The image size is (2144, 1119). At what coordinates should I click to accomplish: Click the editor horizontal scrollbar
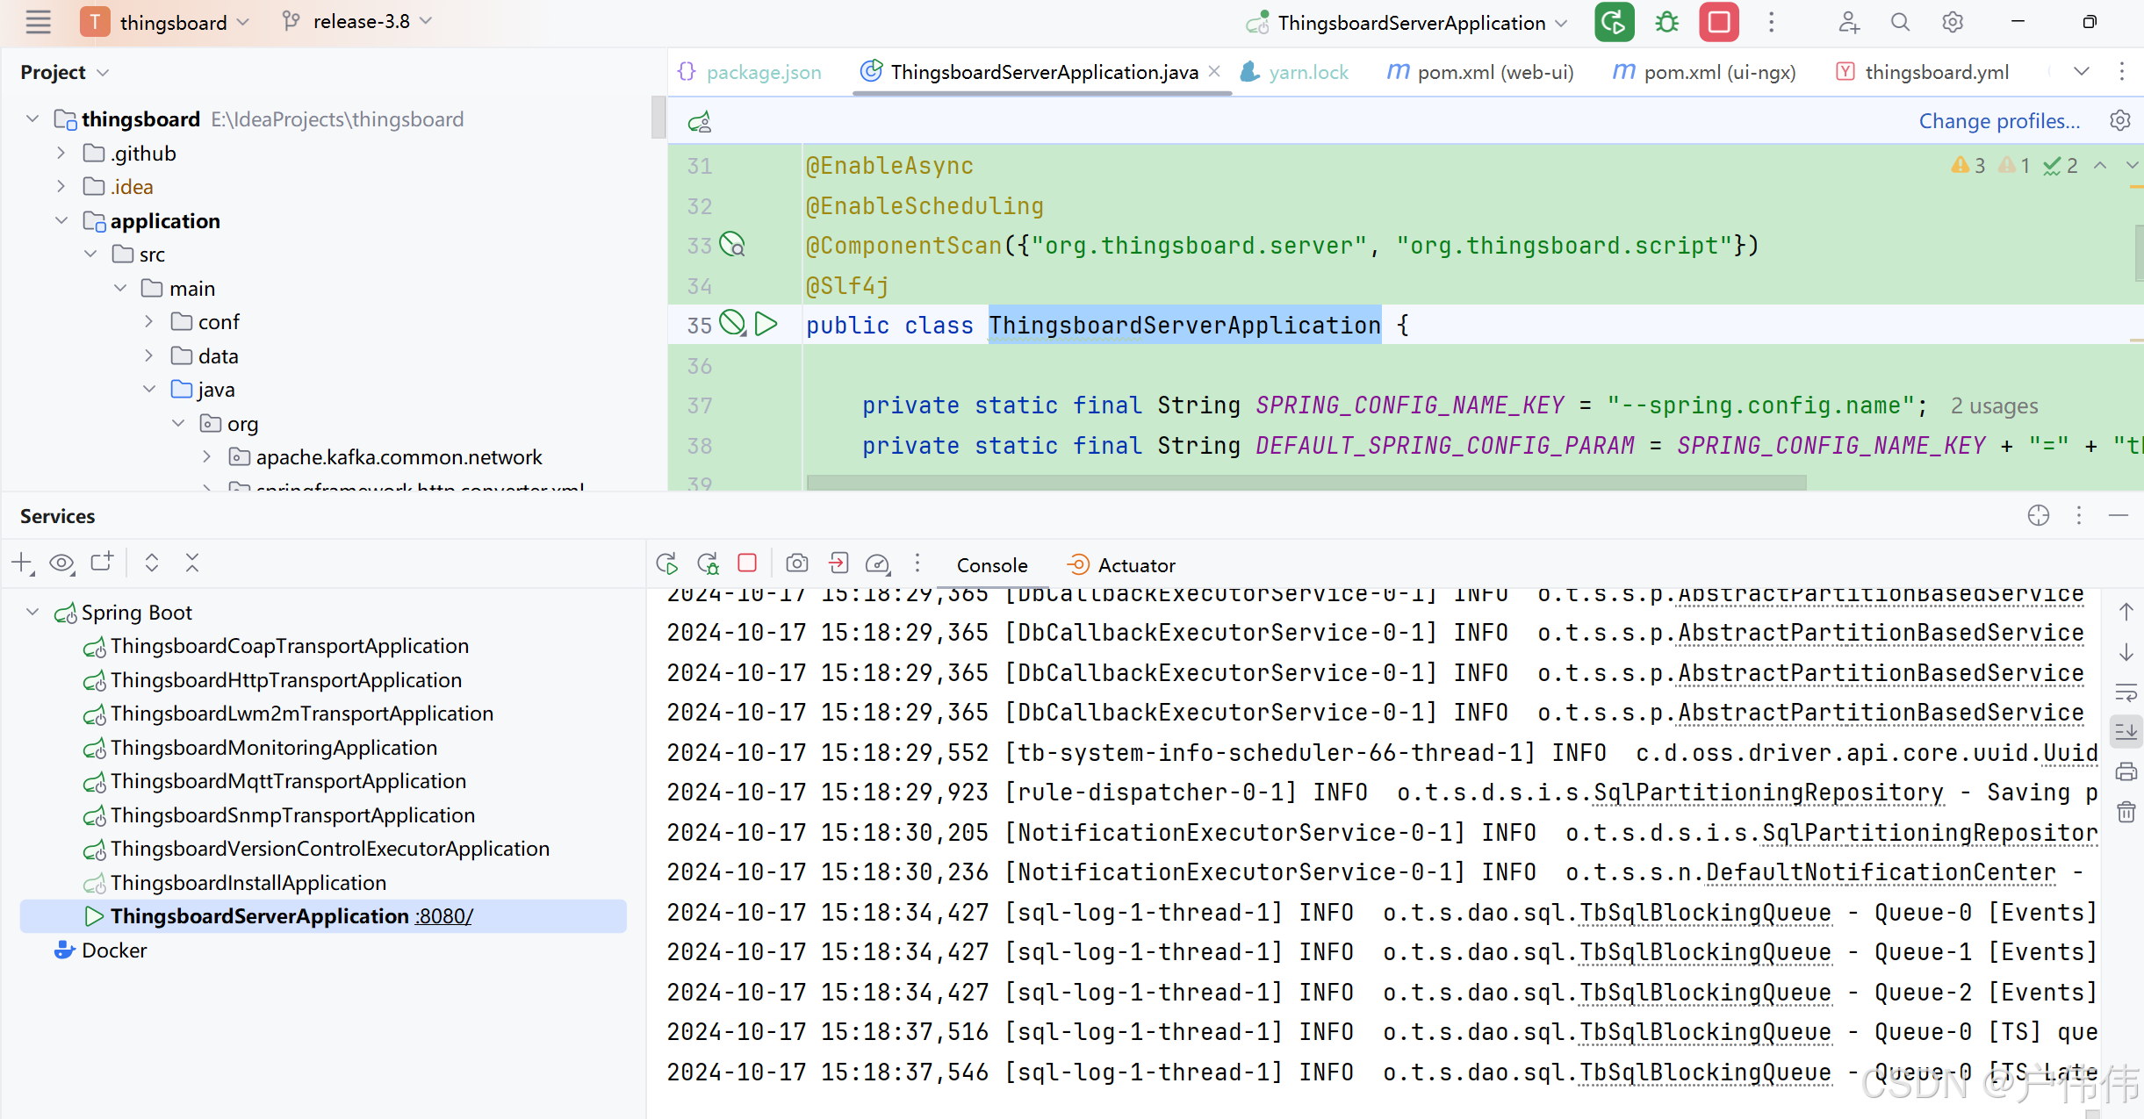[x=1306, y=483]
